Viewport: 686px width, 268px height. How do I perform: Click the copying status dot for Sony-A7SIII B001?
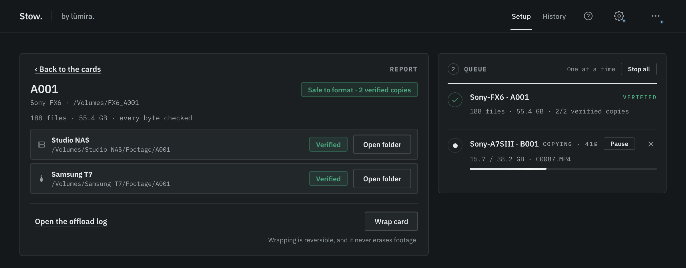455,145
